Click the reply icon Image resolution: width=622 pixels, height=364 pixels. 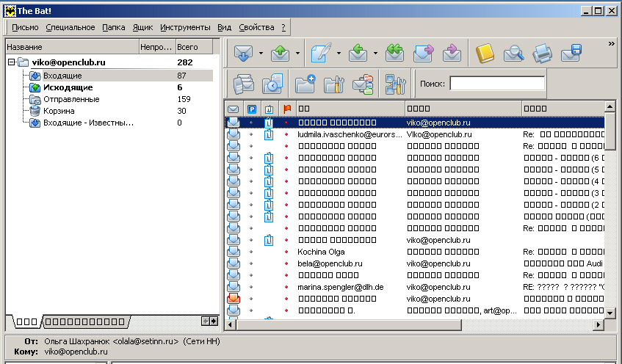(358, 53)
